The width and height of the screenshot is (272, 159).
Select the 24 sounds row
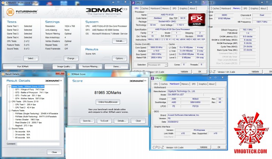pyautogui.click(x=23, y=135)
